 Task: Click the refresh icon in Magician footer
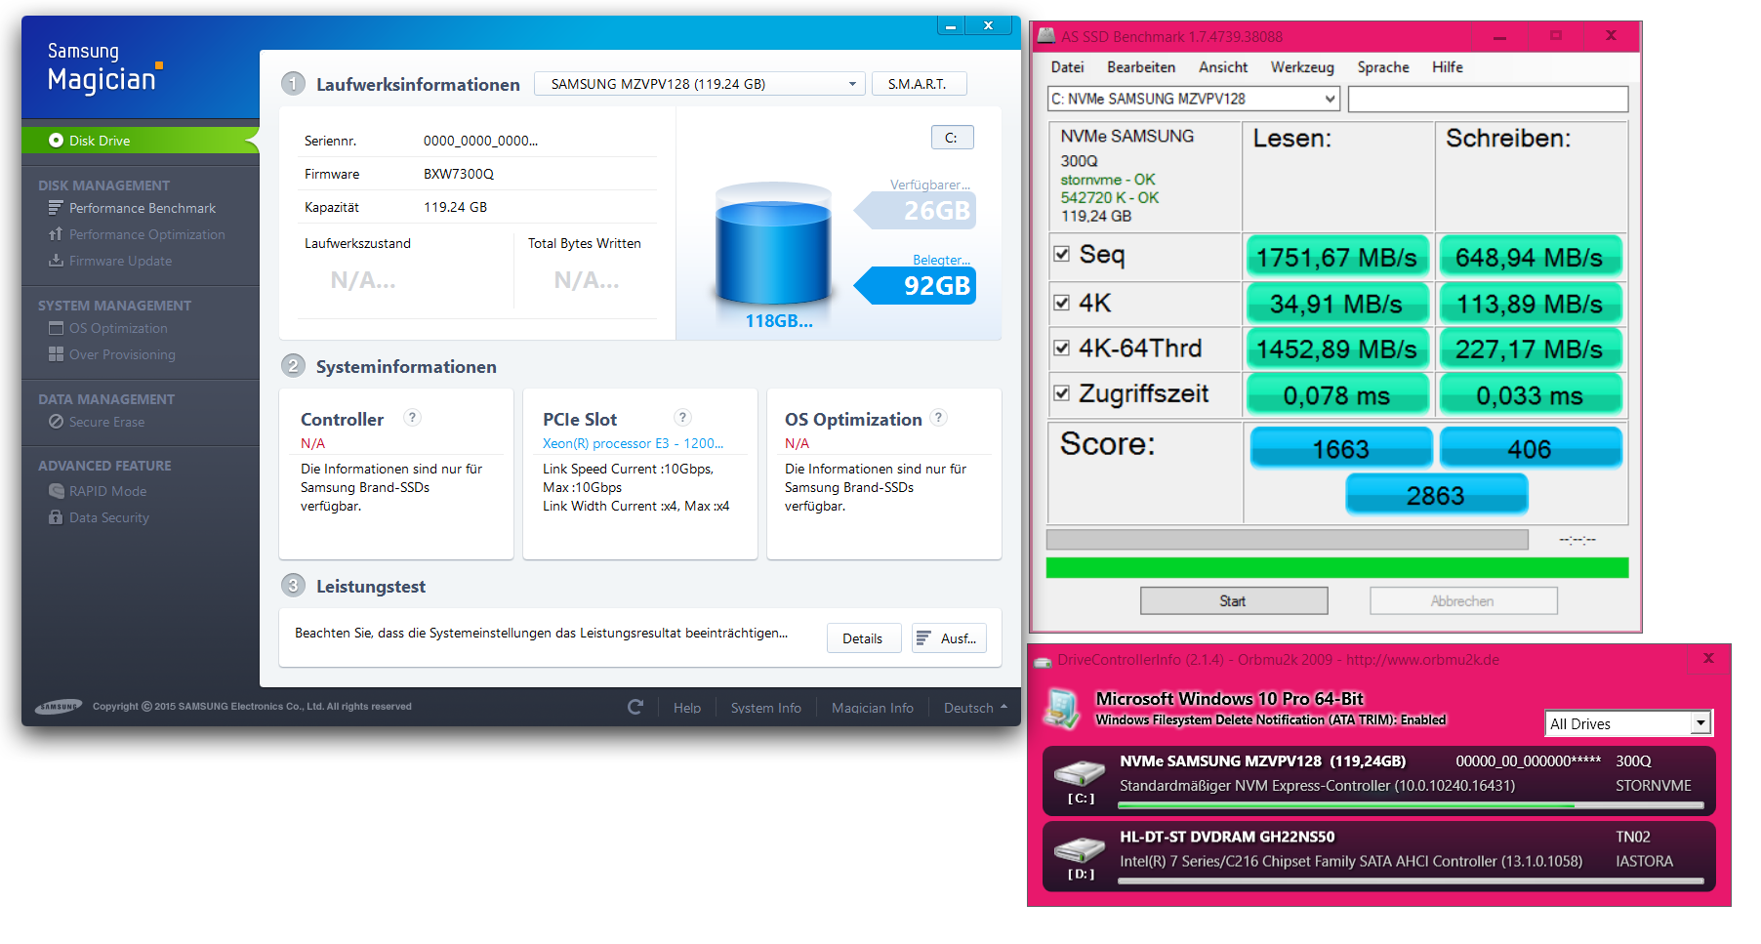click(635, 707)
